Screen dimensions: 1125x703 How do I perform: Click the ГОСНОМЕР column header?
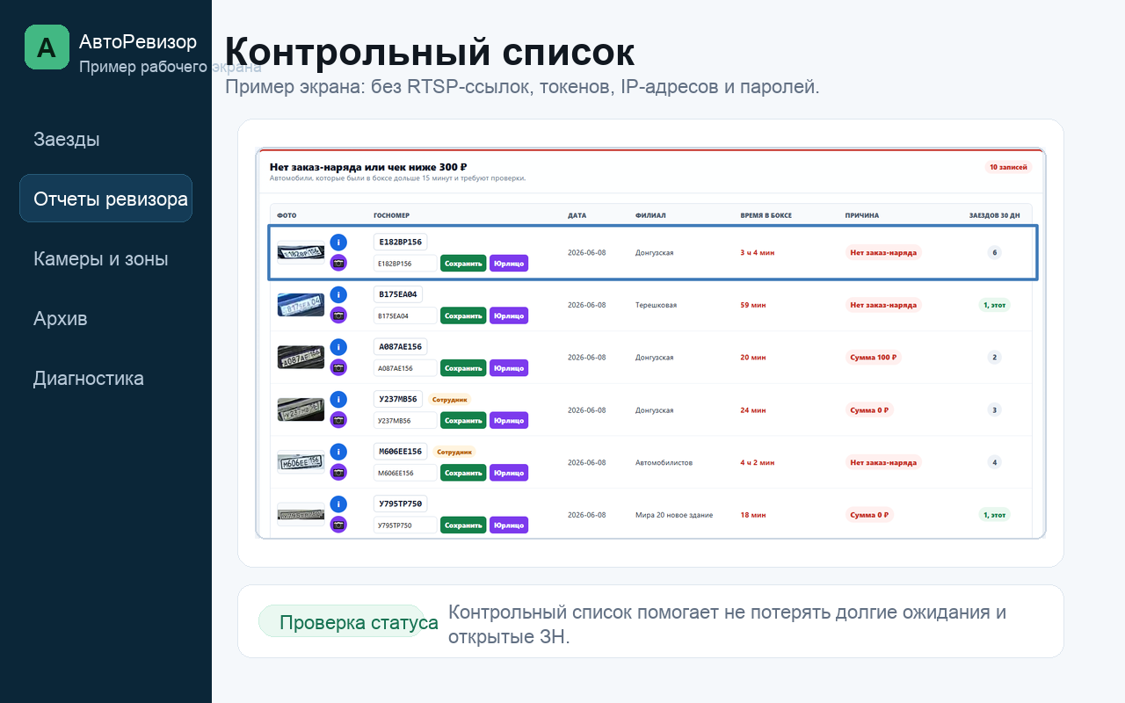point(392,215)
